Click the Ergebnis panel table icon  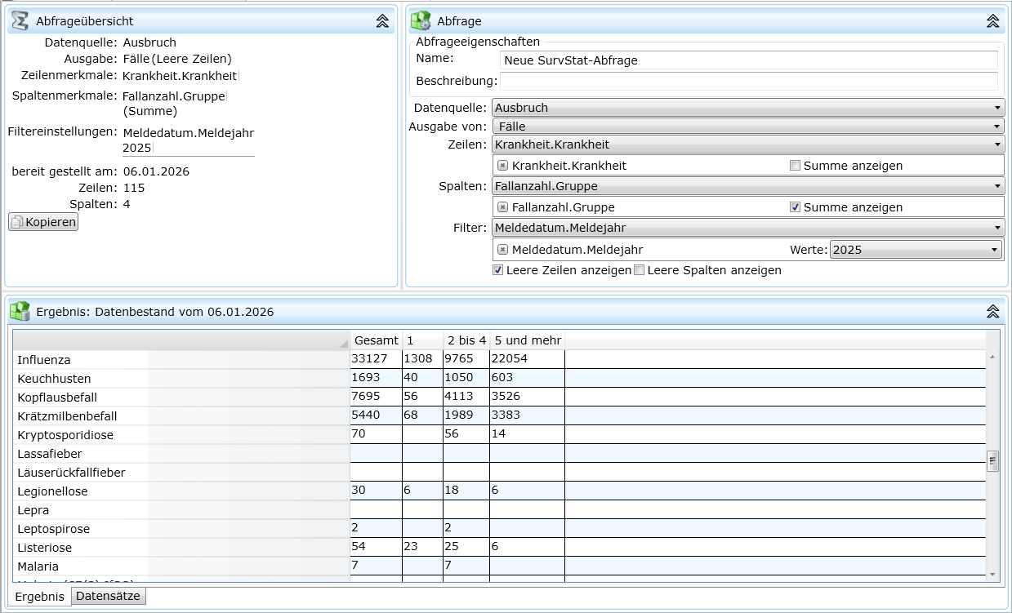[20, 311]
